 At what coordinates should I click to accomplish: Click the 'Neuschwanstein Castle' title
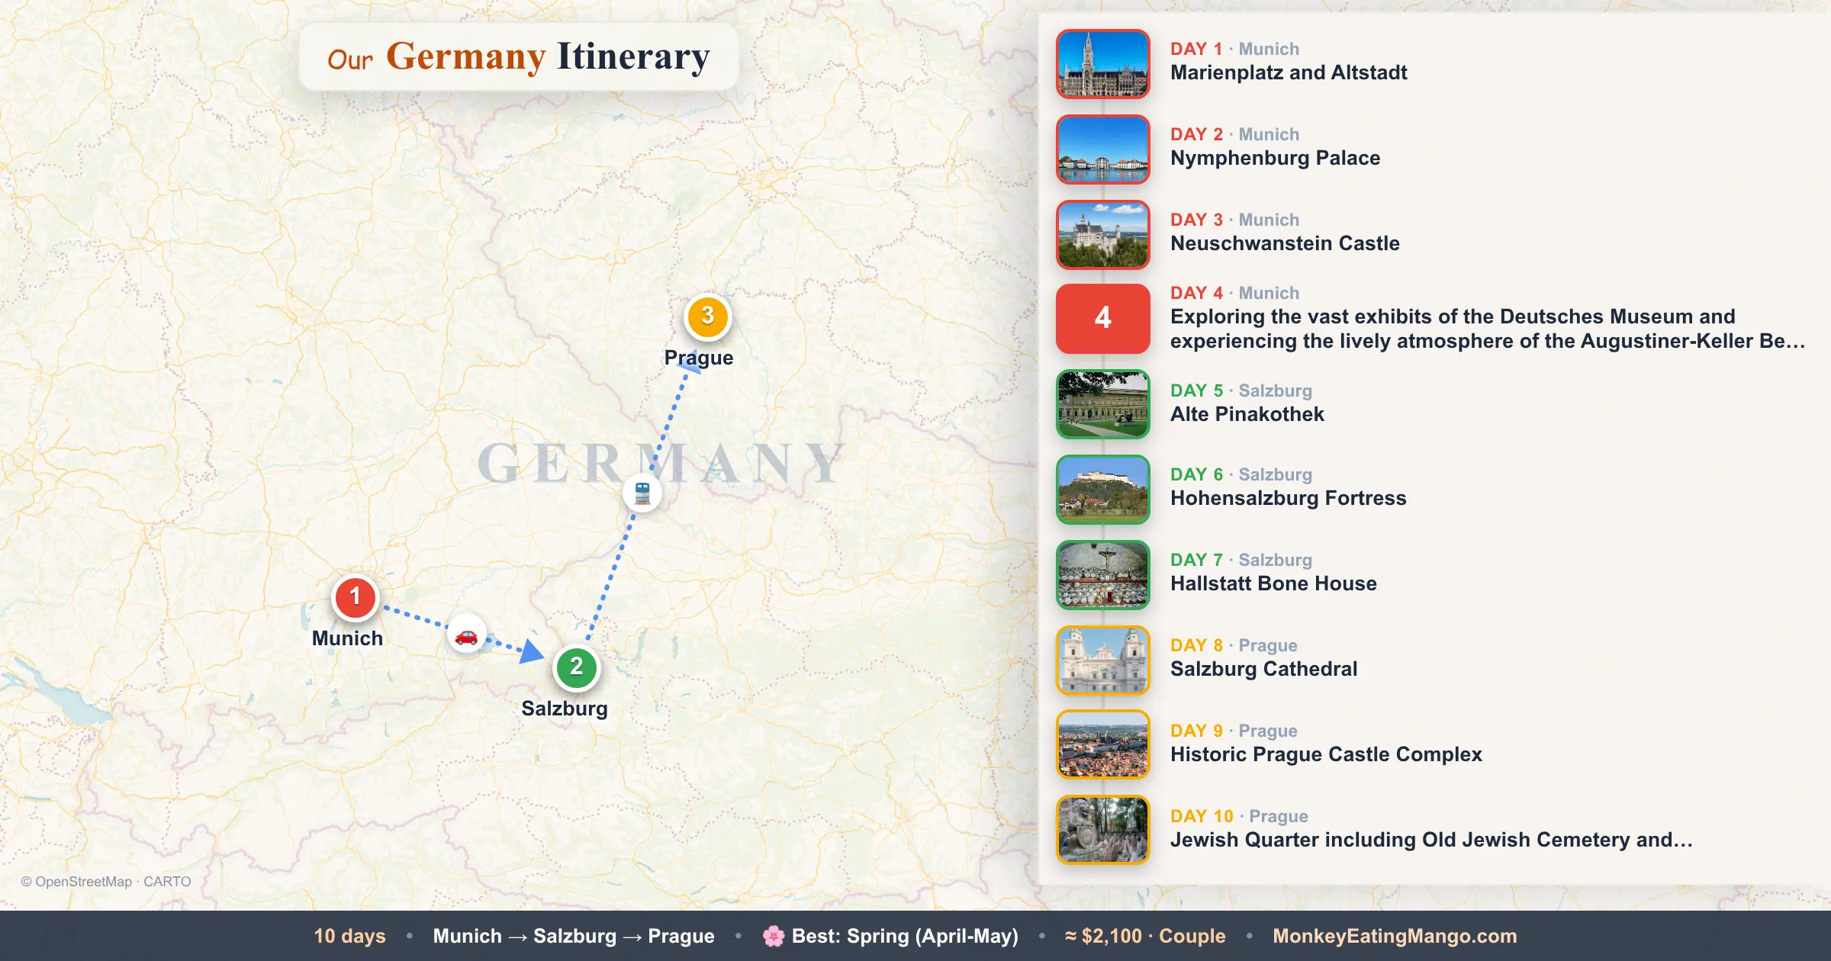[1285, 243]
